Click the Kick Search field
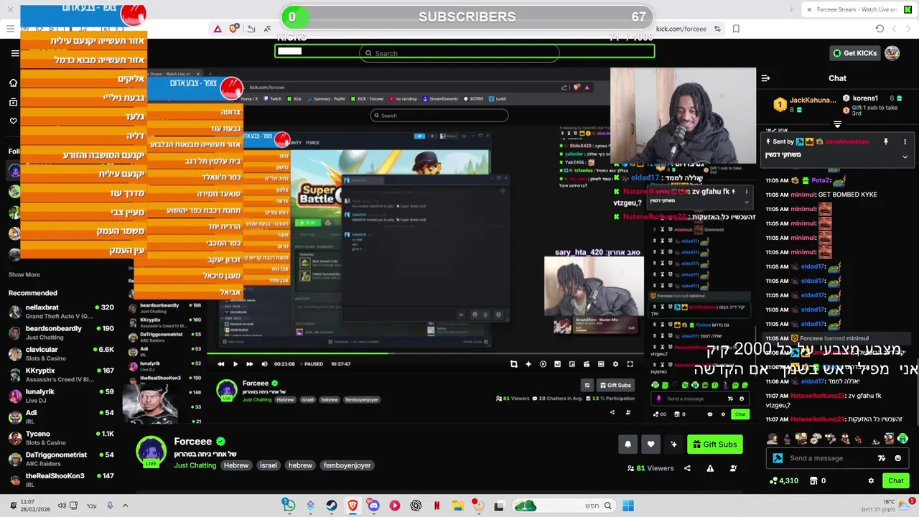 tap(459, 53)
